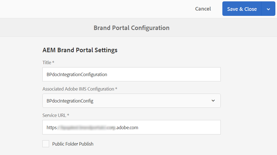Click the Service URL label

pyautogui.click(x=54, y=115)
